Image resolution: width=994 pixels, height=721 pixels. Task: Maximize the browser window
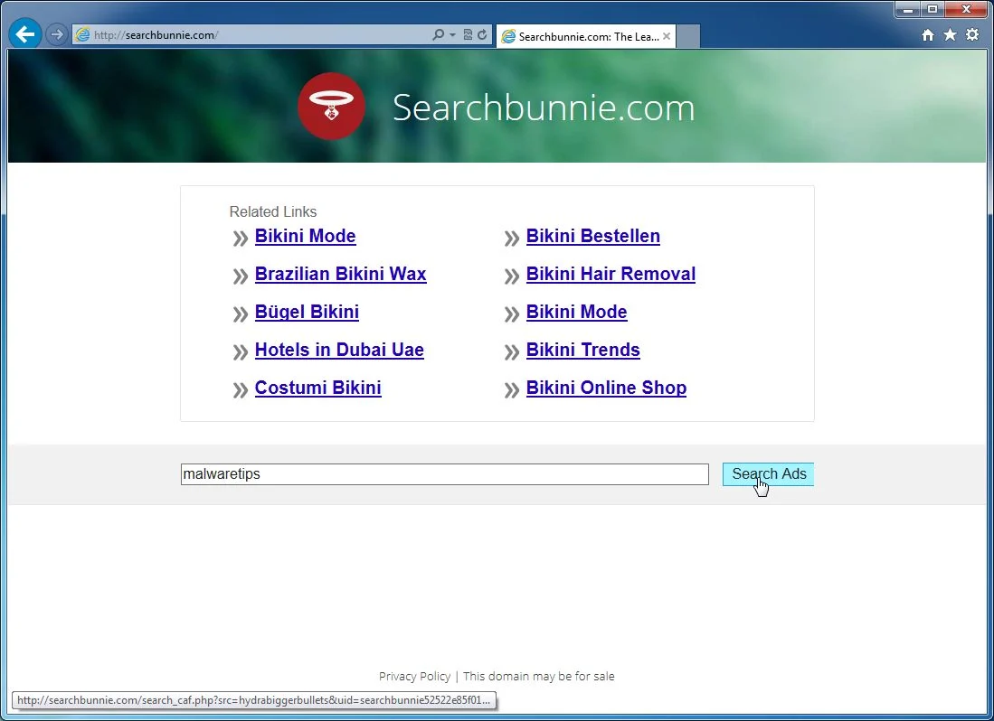pyautogui.click(x=932, y=9)
